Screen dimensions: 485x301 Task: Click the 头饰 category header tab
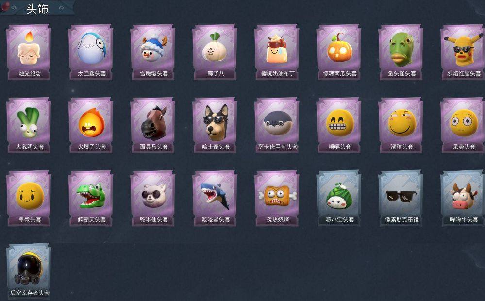point(37,8)
